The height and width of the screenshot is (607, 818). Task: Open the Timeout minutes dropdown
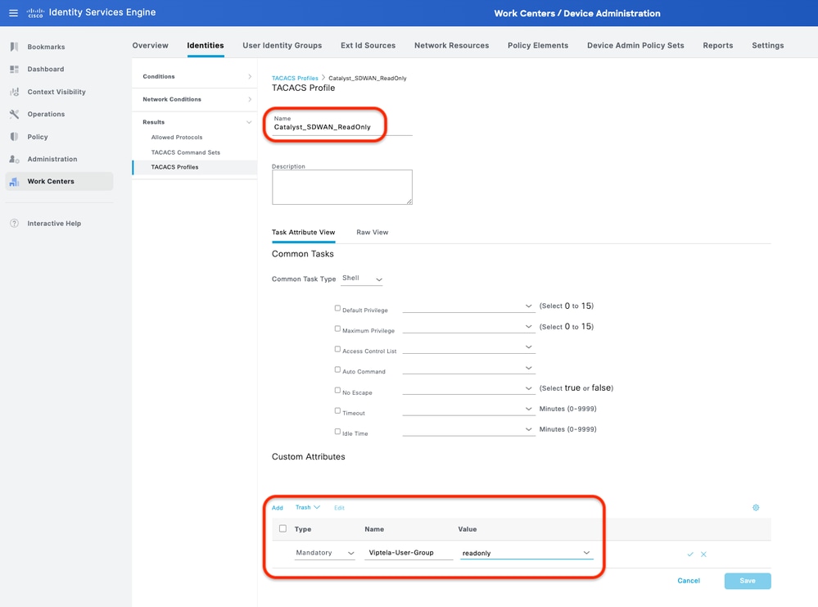coord(468,408)
